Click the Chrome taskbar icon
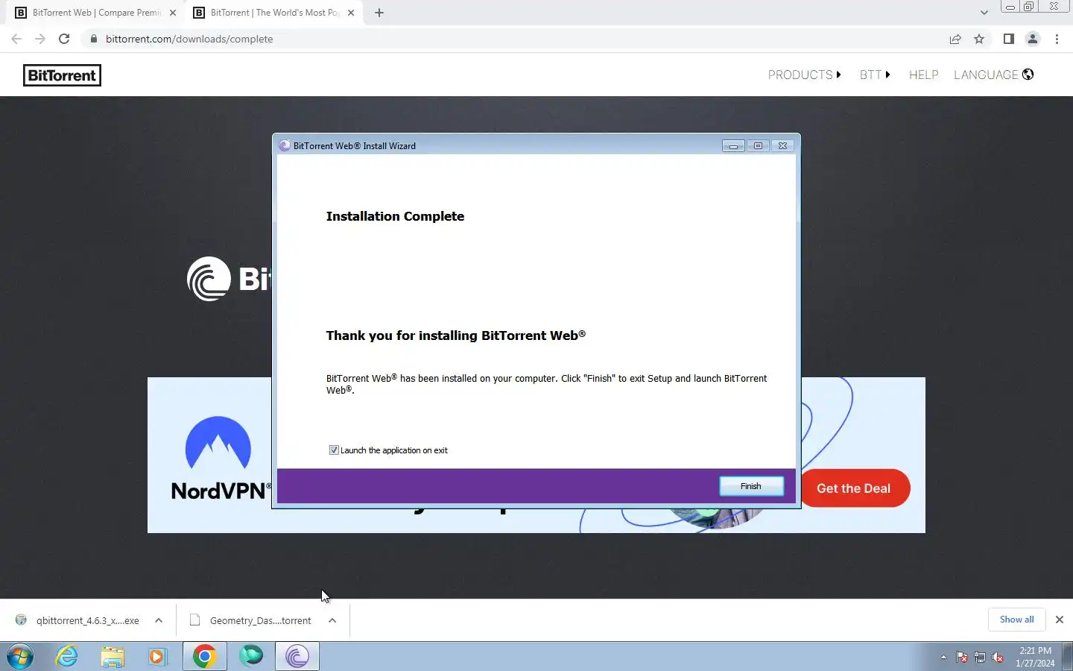The height and width of the screenshot is (671, 1073). tap(205, 656)
